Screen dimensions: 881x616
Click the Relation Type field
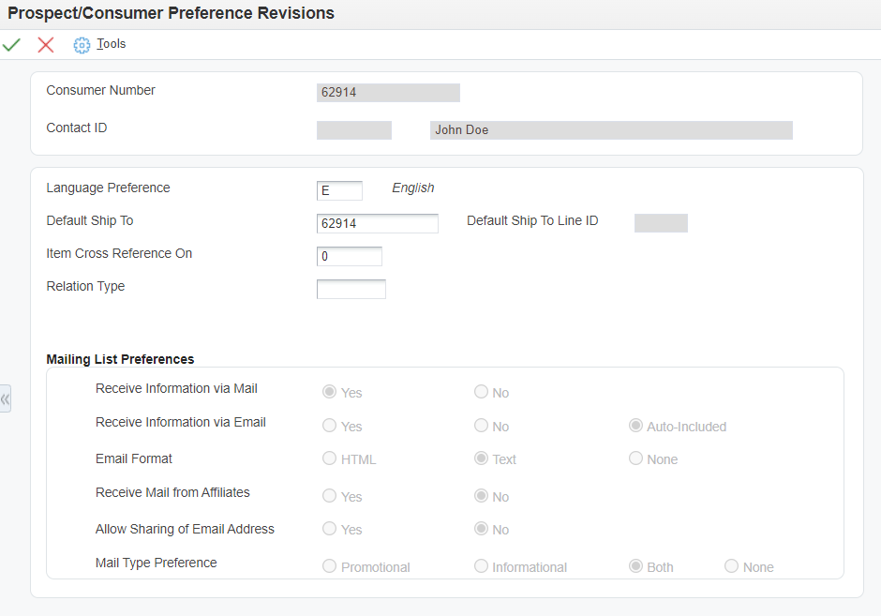[x=351, y=289]
